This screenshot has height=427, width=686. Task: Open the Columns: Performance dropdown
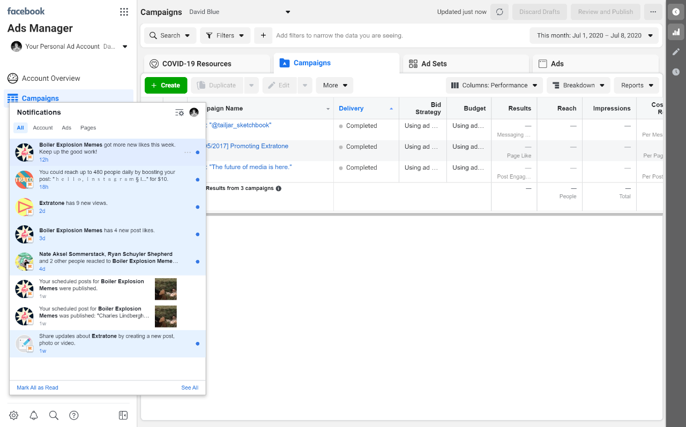pos(494,85)
